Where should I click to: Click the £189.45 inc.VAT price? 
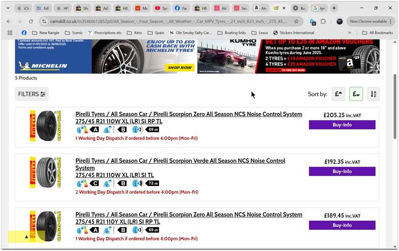pyautogui.click(x=342, y=216)
